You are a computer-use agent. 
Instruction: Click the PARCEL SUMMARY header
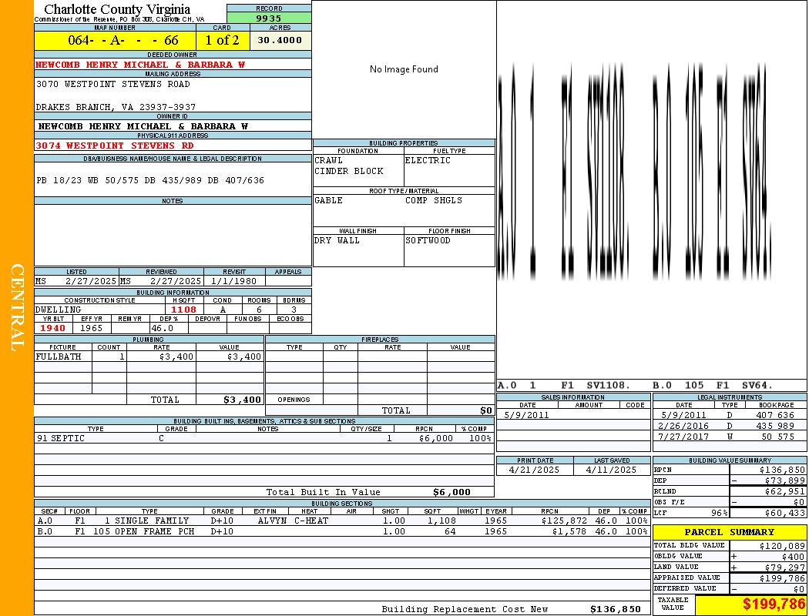(x=730, y=532)
